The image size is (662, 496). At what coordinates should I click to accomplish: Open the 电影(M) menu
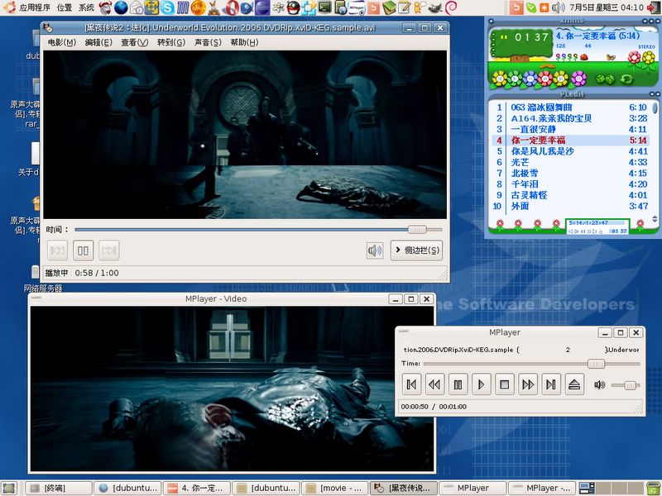(61, 42)
